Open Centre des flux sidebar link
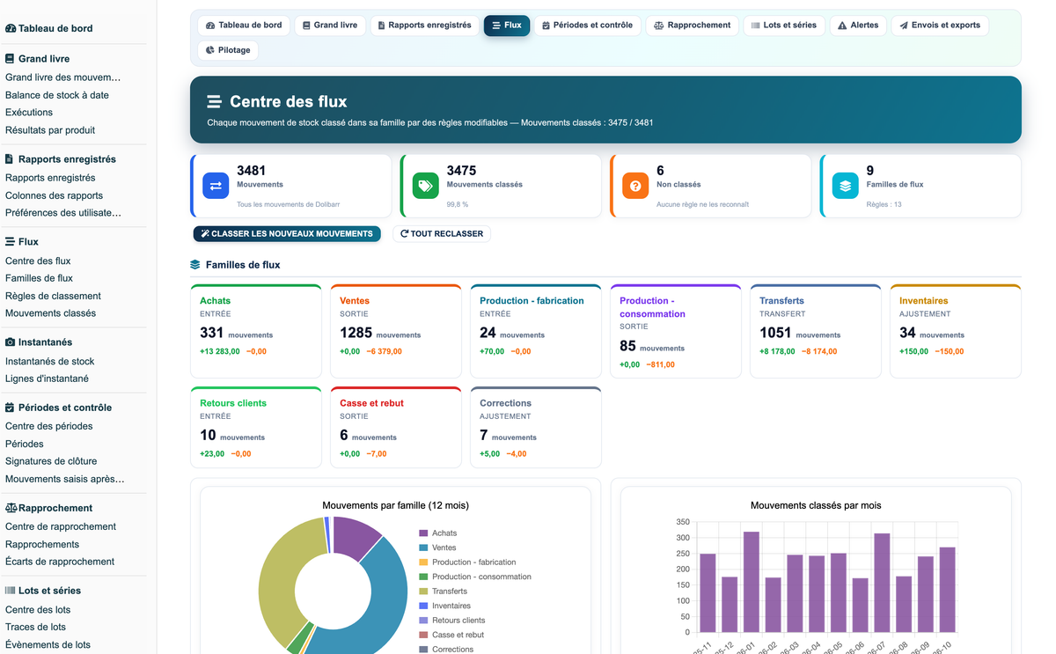The image size is (1056, 654). 38,261
